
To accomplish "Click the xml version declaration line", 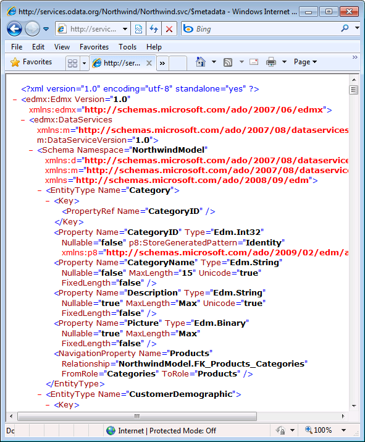I will click(140, 89).
